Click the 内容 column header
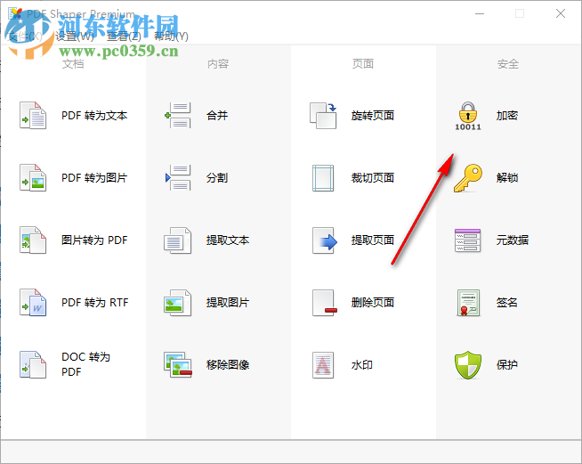This screenshot has height=464, width=582. tap(218, 64)
